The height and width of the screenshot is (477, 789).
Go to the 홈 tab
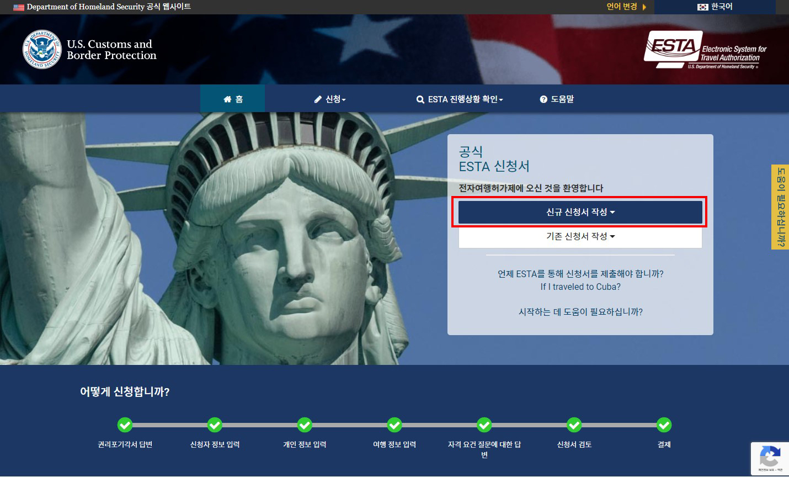point(232,99)
